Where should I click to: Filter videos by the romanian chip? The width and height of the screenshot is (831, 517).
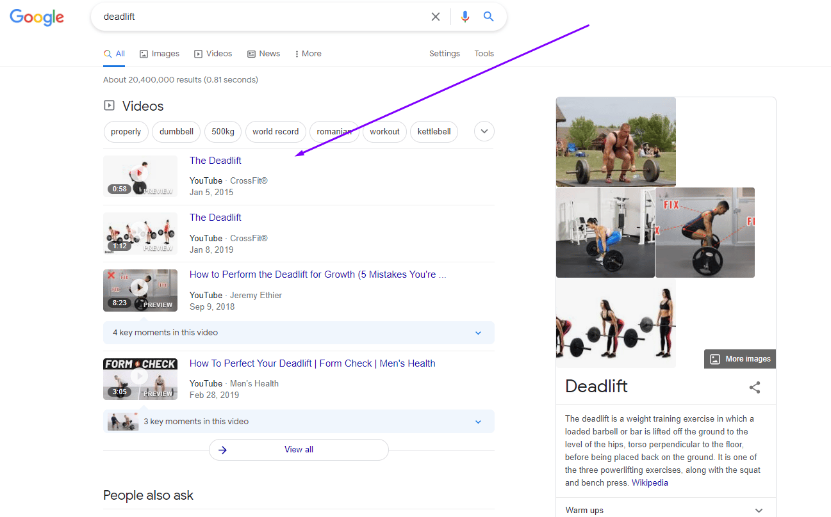click(x=334, y=132)
